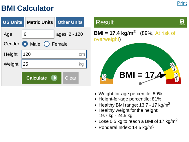Focus the Age input field
This screenshot has height=142, width=189.
coord(38,34)
